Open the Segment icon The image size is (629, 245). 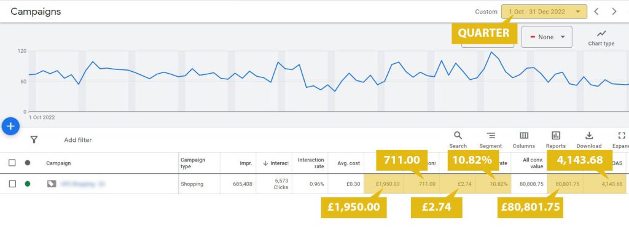click(491, 136)
